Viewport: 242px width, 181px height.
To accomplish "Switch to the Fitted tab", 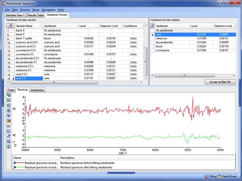I will [11, 90].
